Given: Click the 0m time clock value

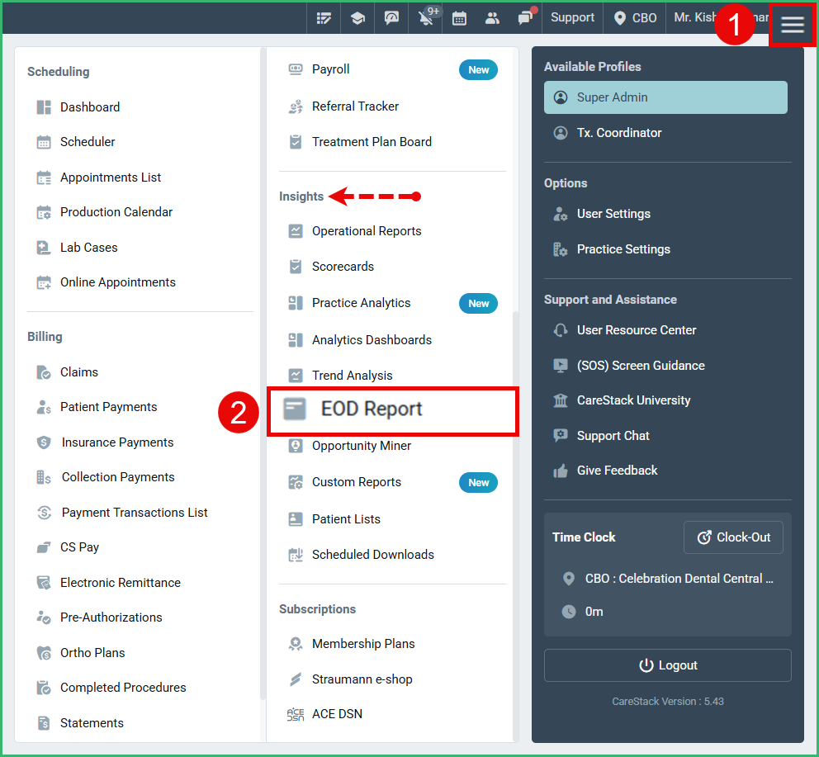Looking at the screenshot, I should (x=594, y=611).
